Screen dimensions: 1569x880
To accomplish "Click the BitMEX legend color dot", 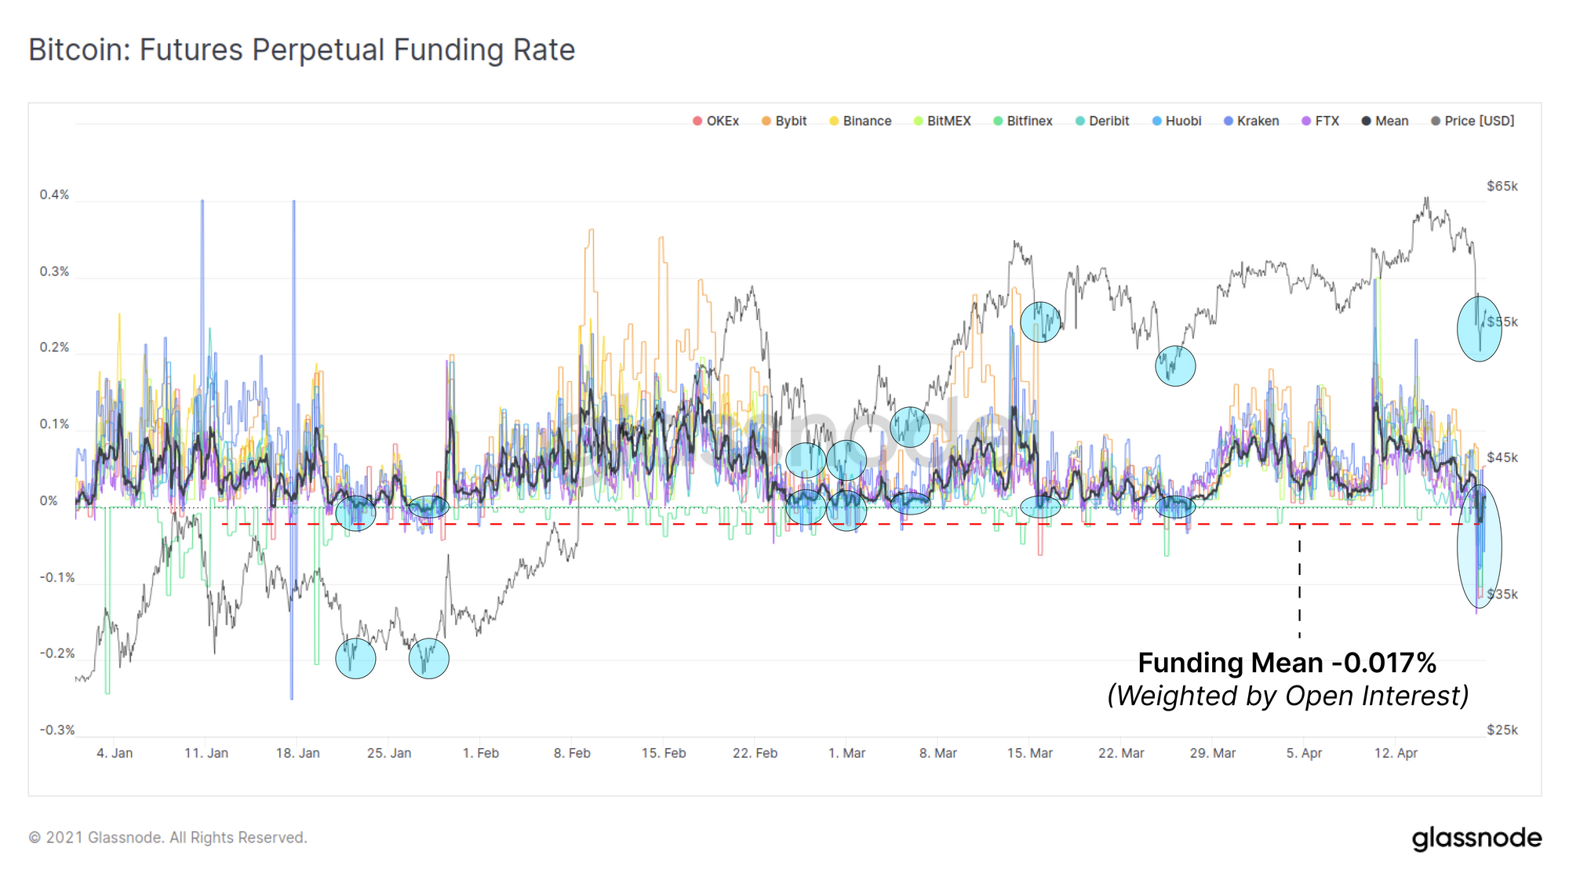I will [x=918, y=121].
